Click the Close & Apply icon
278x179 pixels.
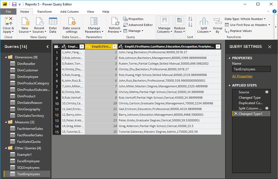(x=8, y=21)
